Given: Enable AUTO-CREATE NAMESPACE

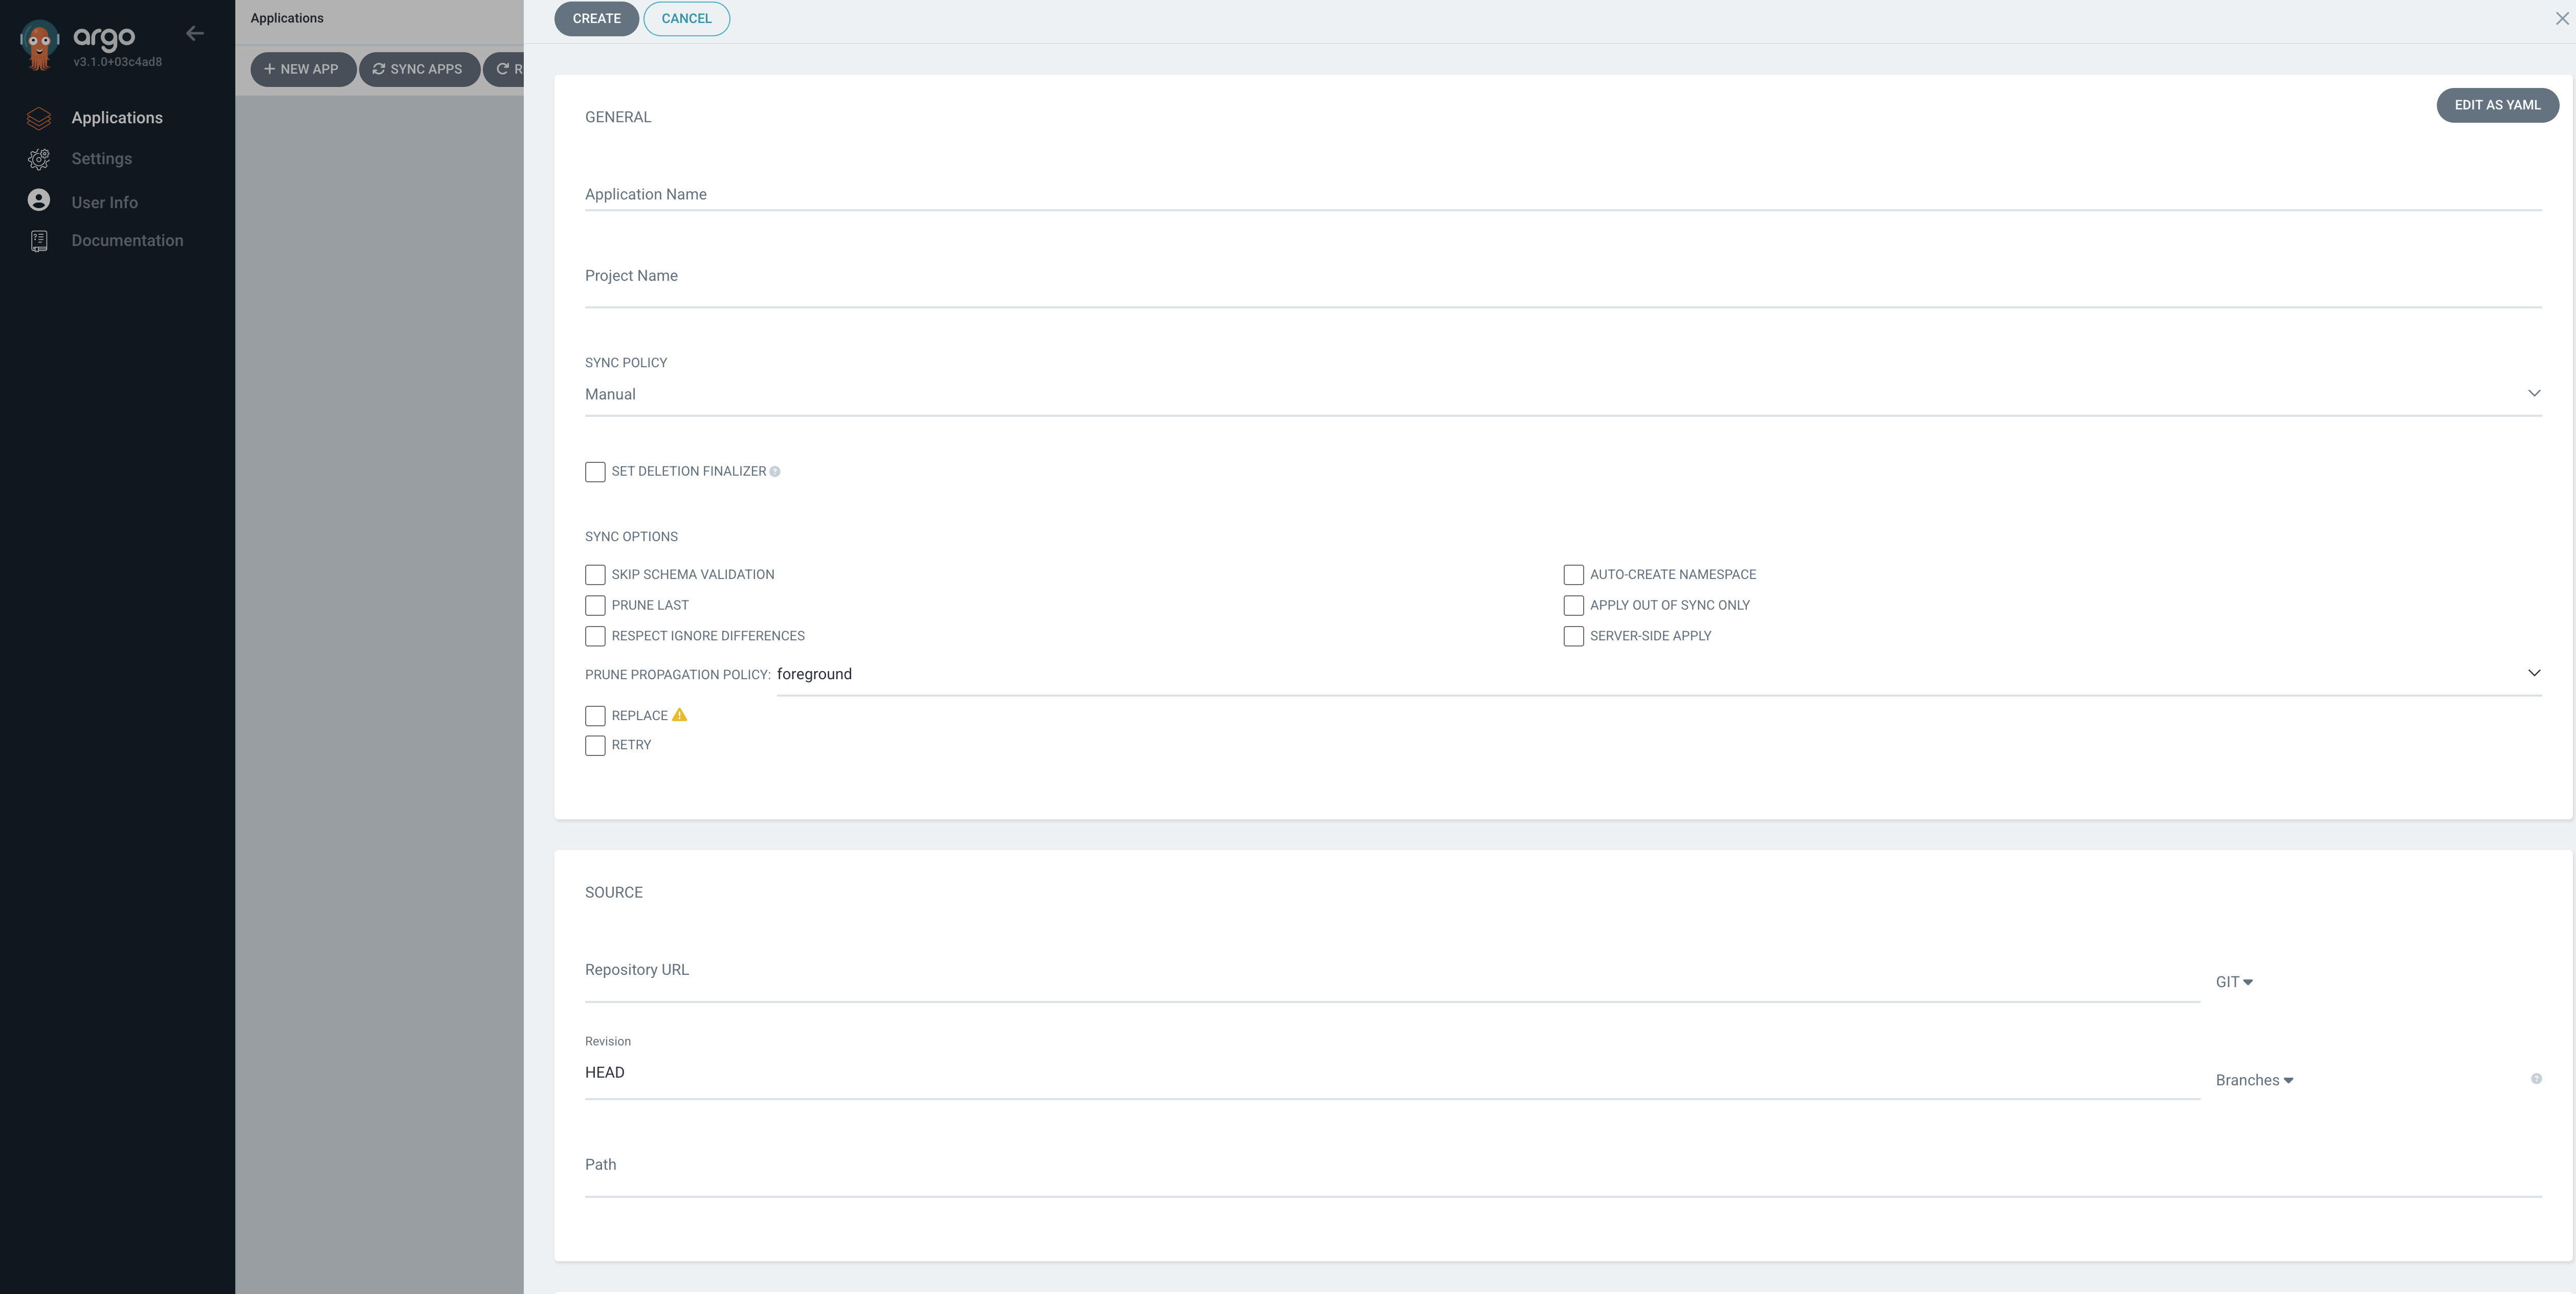Looking at the screenshot, I should (1573, 574).
